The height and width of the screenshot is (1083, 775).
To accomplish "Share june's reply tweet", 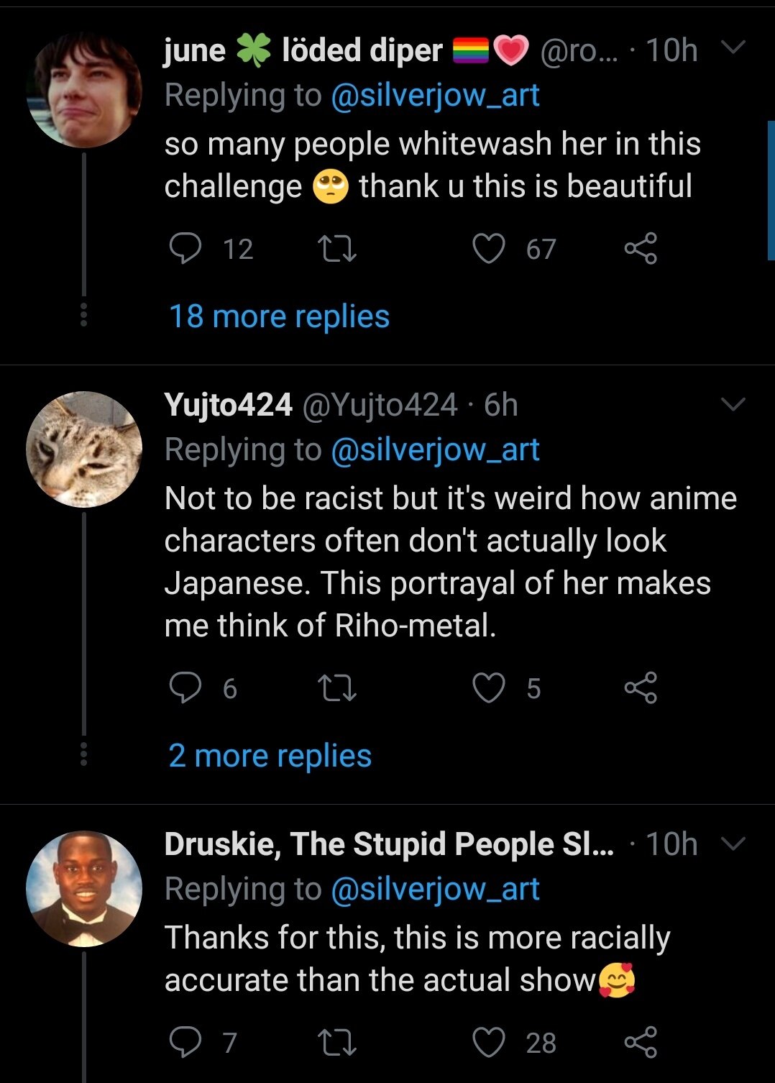I will click(x=641, y=249).
